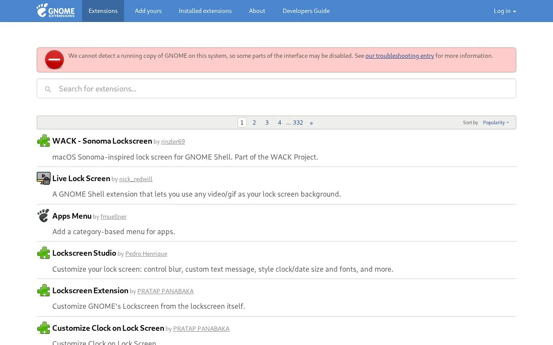The image size is (553, 345).
Task: Open Lockscreen Studio extension title
Action: 84,253
